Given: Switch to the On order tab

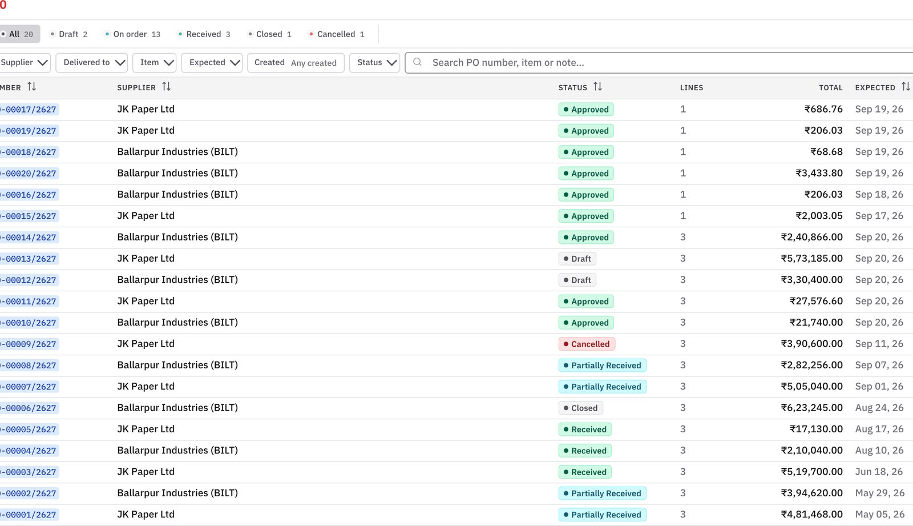Looking at the screenshot, I should tap(132, 34).
